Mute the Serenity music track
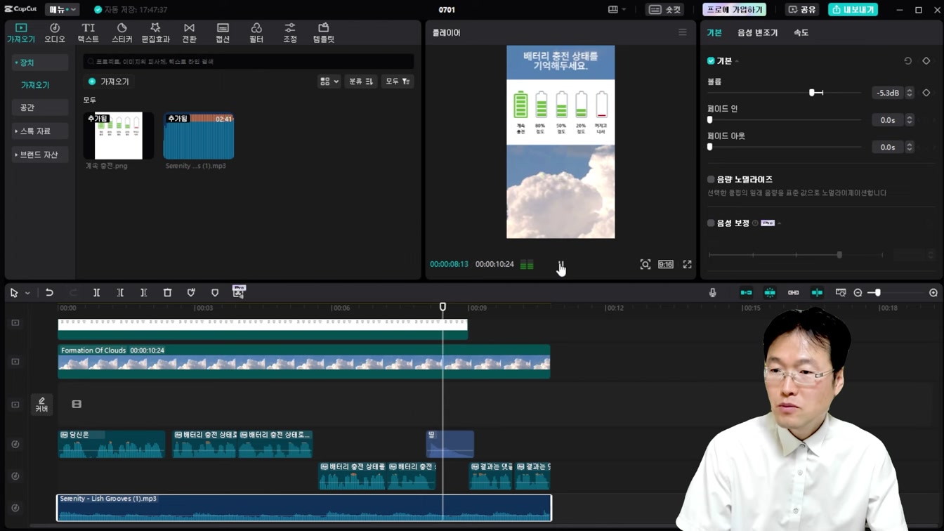The height and width of the screenshot is (531, 944). coord(15,508)
